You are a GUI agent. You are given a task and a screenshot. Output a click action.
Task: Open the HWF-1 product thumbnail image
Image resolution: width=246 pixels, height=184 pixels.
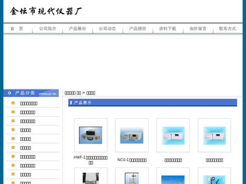tap(91, 135)
